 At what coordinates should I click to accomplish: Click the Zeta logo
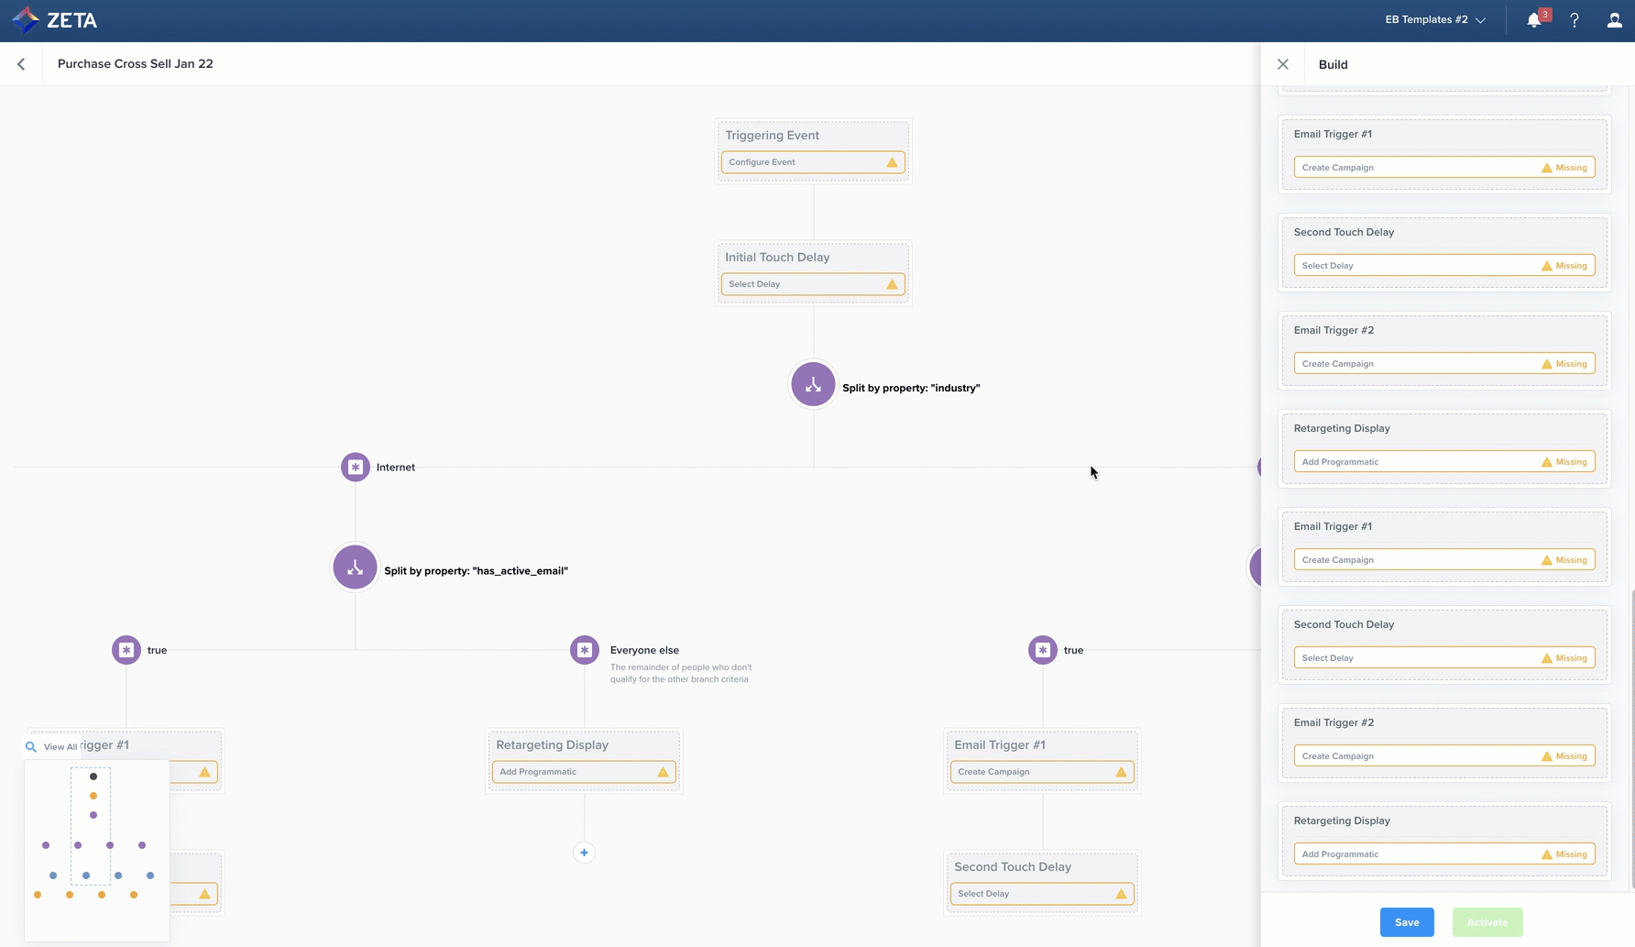pos(55,20)
